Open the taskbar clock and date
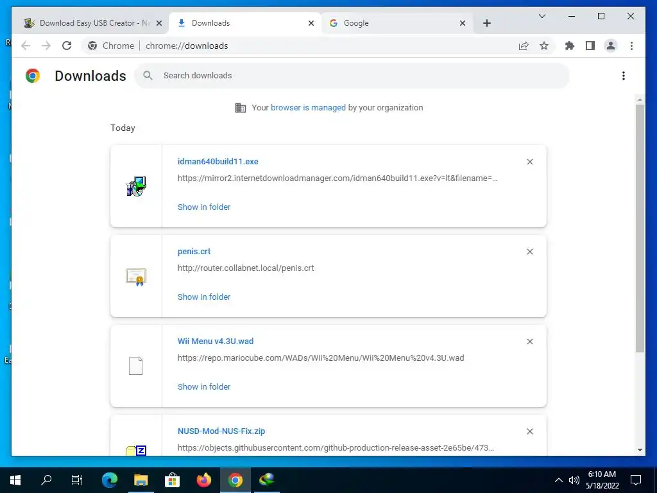Screen dimensions: 657x493 tap(602, 480)
